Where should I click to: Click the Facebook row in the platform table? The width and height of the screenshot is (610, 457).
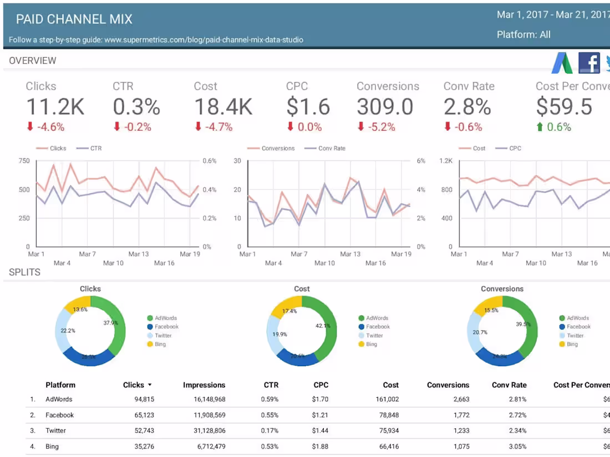(59, 414)
